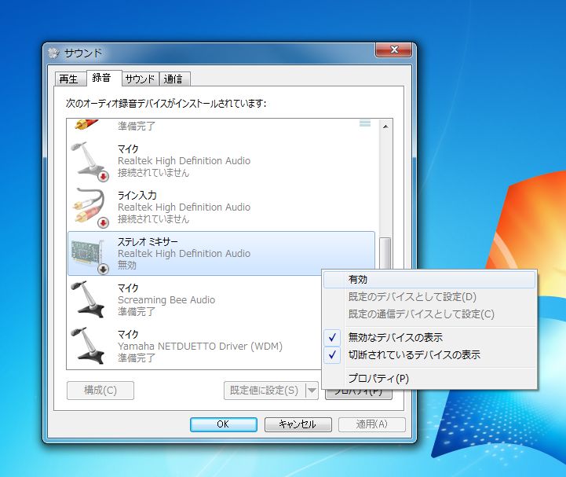Viewport: 566px width, 477px height.
Task: Select the ライン入力 device label
Action: tap(137, 196)
